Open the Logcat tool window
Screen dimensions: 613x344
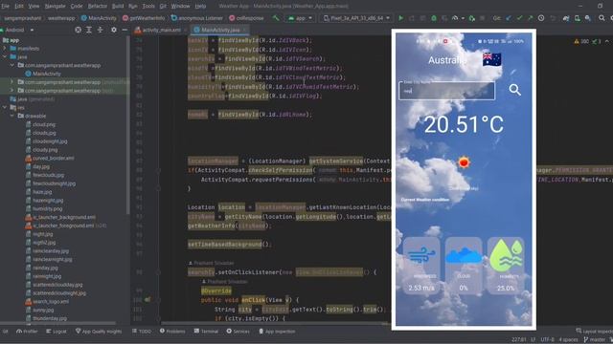(x=57, y=332)
